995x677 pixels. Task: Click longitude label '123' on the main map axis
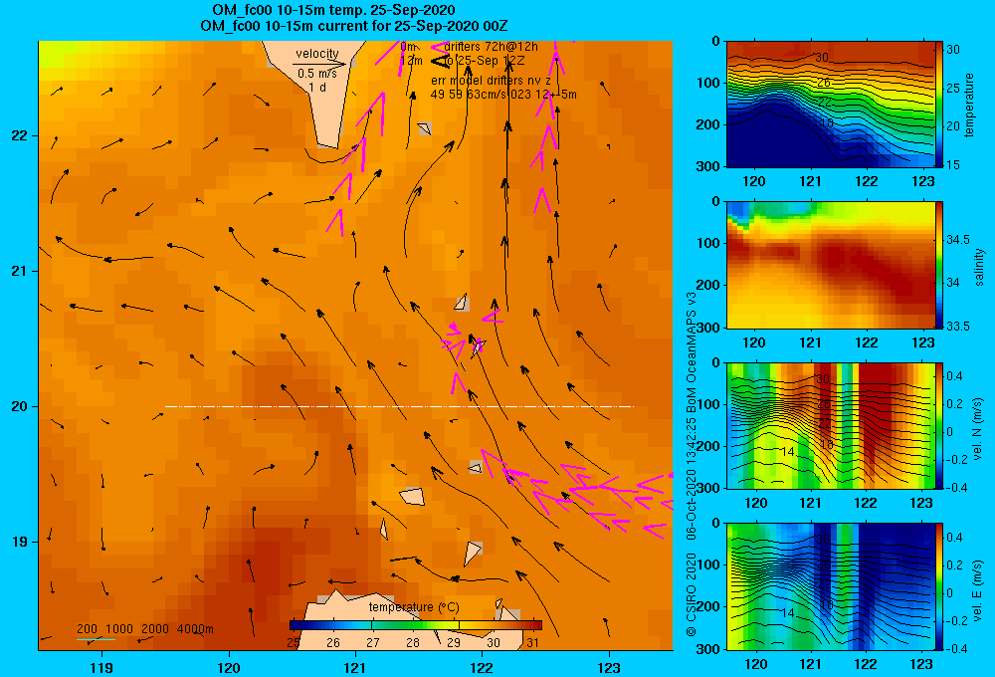click(x=609, y=667)
